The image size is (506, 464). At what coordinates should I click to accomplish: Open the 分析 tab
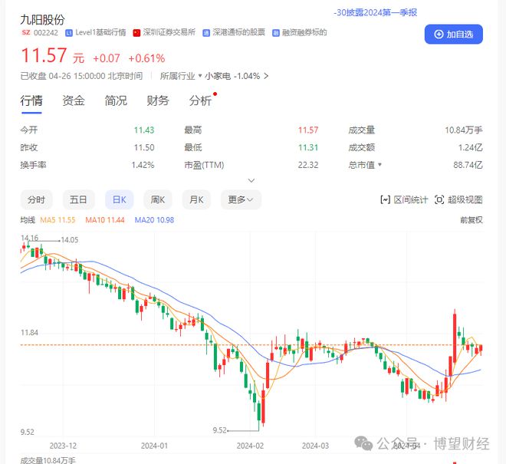click(200, 100)
